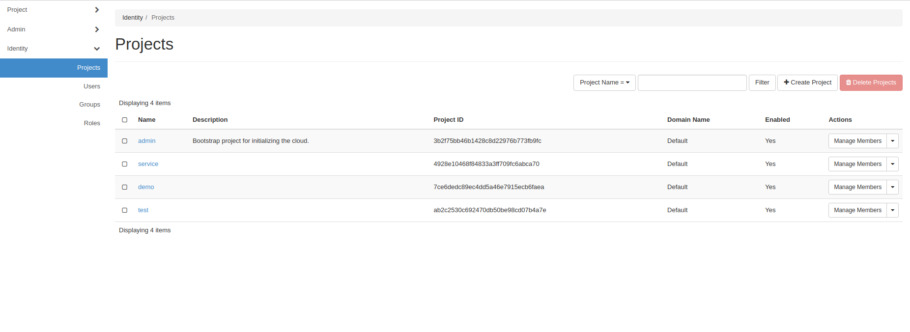Collapse the Identity sidebar chevron
The width and height of the screenshot is (910, 332).
point(97,49)
